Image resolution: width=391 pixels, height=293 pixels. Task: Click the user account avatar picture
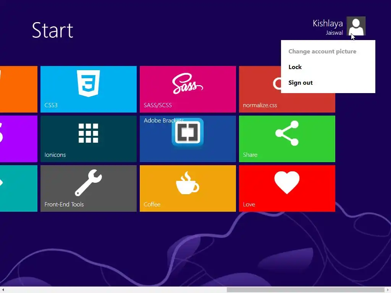[356, 26]
